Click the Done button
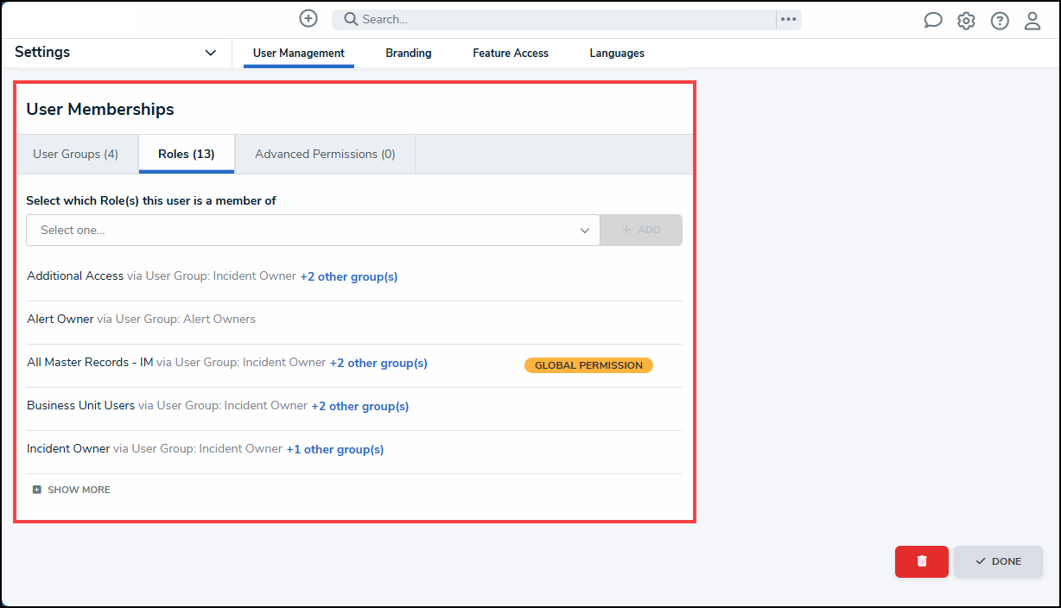This screenshot has width=1061, height=608. coord(998,561)
